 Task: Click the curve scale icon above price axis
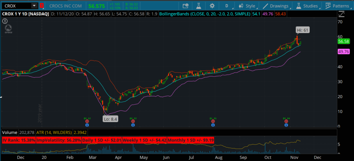coord(342,14)
